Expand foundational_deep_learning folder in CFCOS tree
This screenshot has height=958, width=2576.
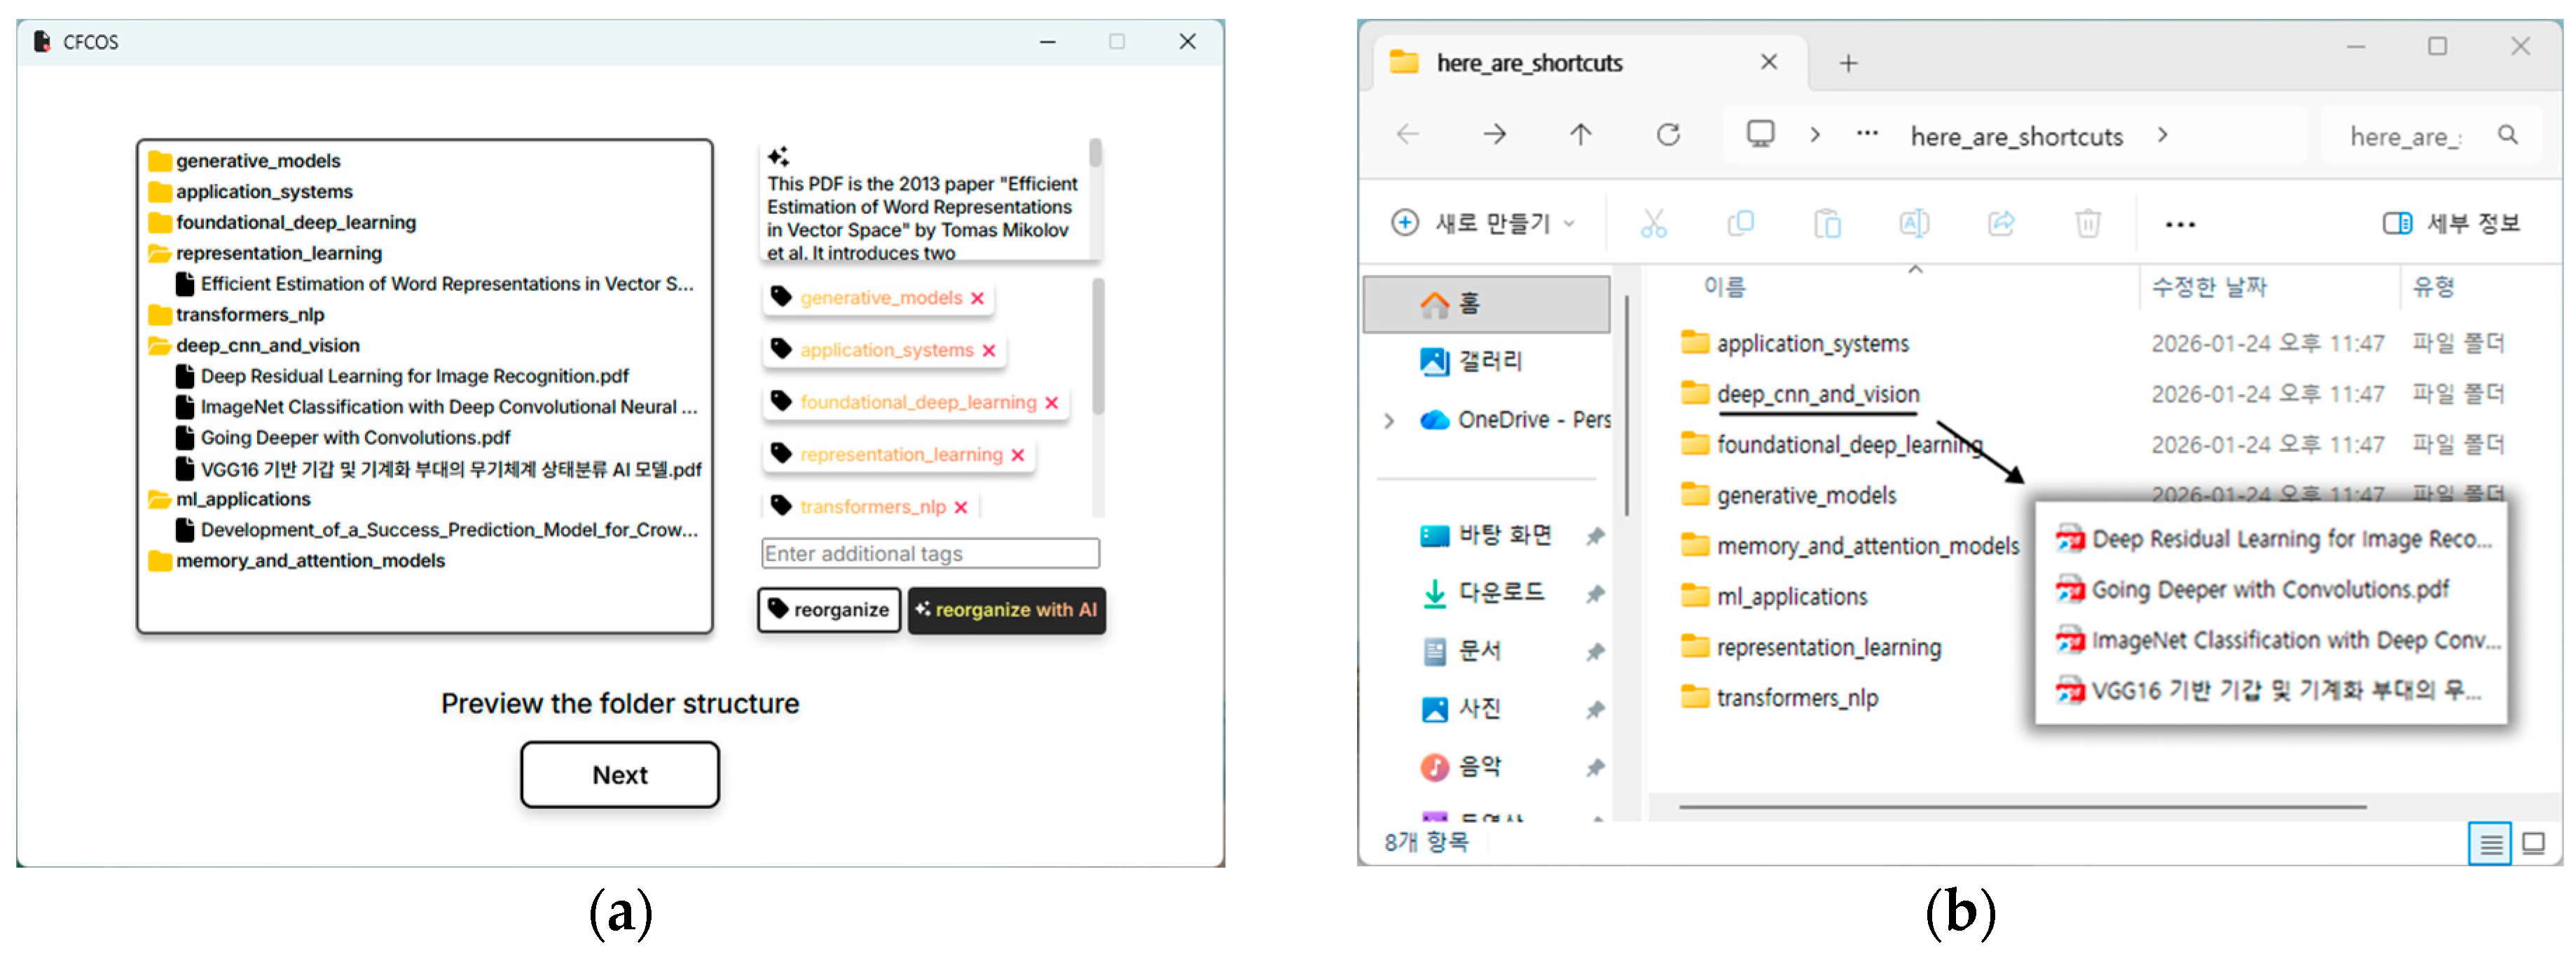[x=159, y=223]
